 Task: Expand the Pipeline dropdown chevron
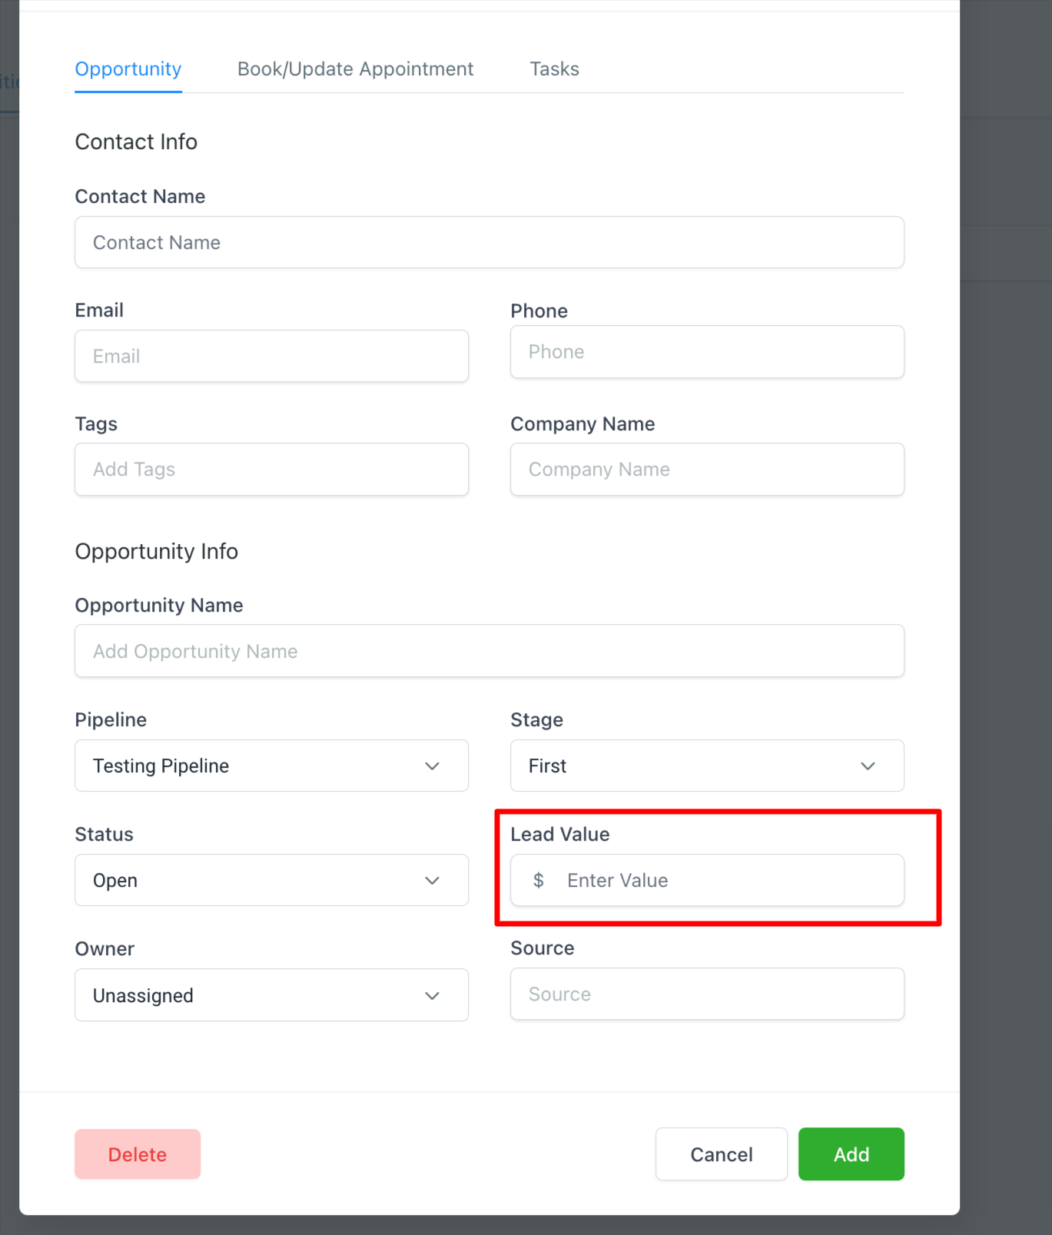[432, 766]
